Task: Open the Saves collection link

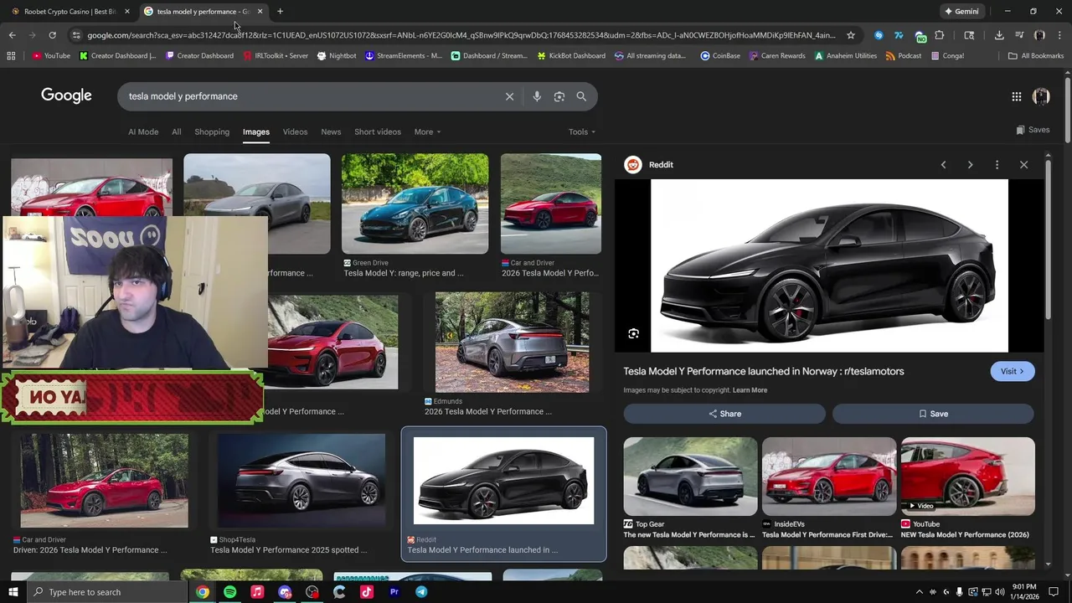Action: click(x=1033, y=130)
